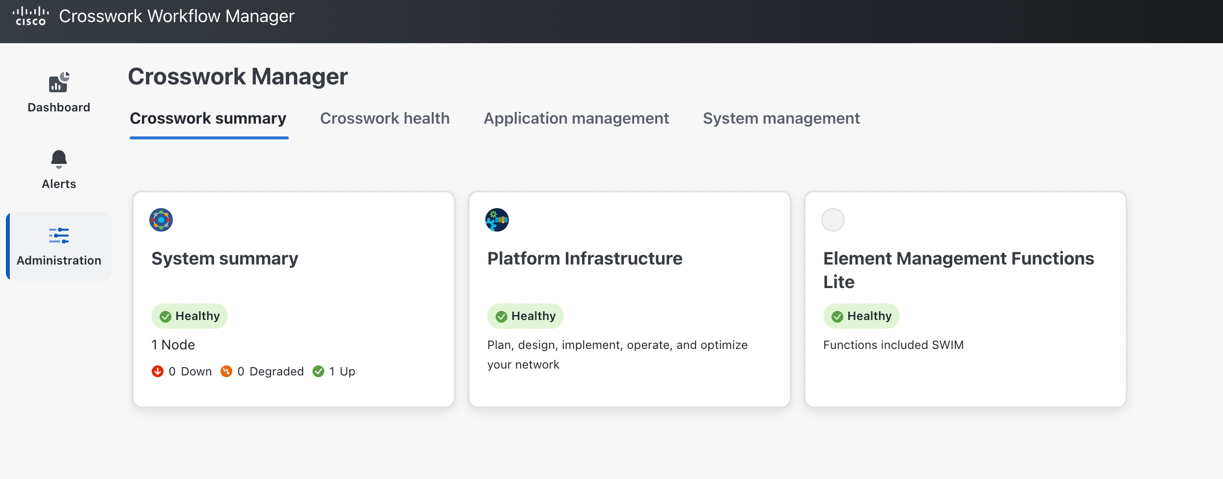Image resolution: width=1223 pixels, height=479 pixels.
Task: Click the '0 Degraded' count text
Action: click(x=271, y=372)
